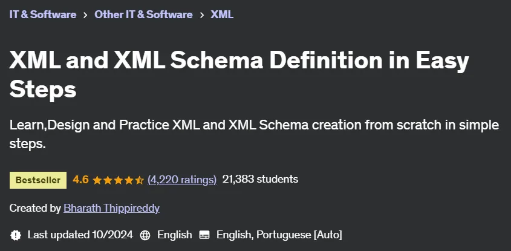511x251 pixels.
Task: Click the Learn, Design and Practice subtitle
Action: 254,134
